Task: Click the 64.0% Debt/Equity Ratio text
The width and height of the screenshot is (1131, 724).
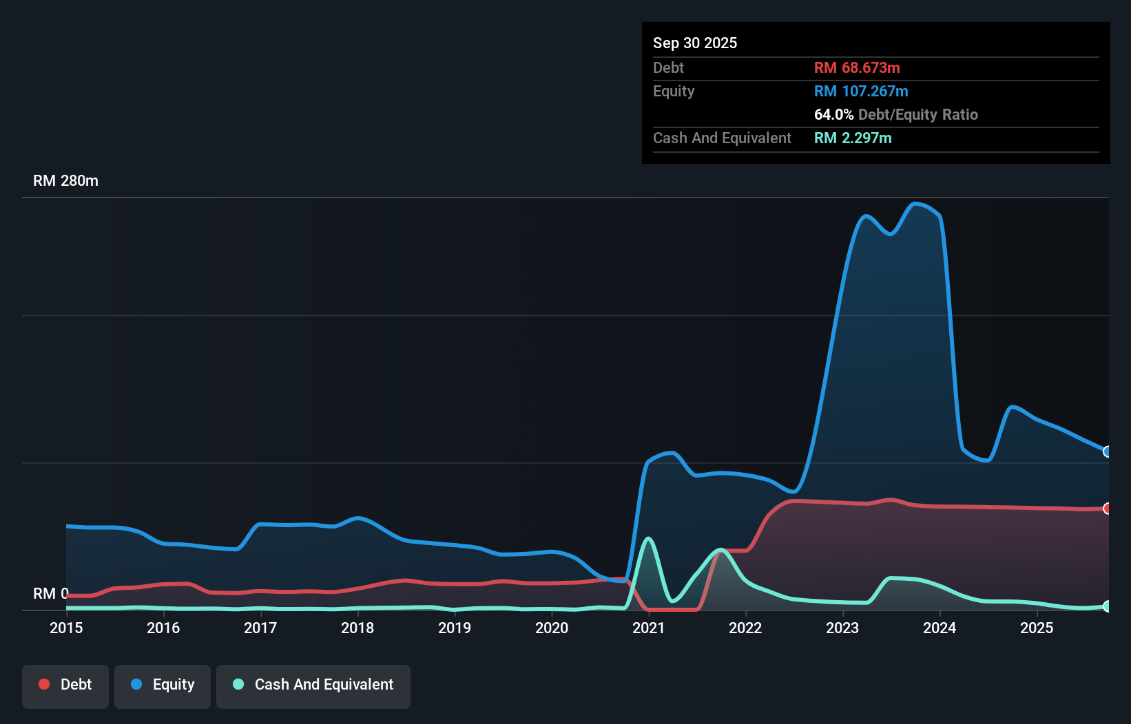Action: pos(896,114)
